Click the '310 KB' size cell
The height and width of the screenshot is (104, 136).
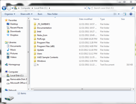[129, 65]
